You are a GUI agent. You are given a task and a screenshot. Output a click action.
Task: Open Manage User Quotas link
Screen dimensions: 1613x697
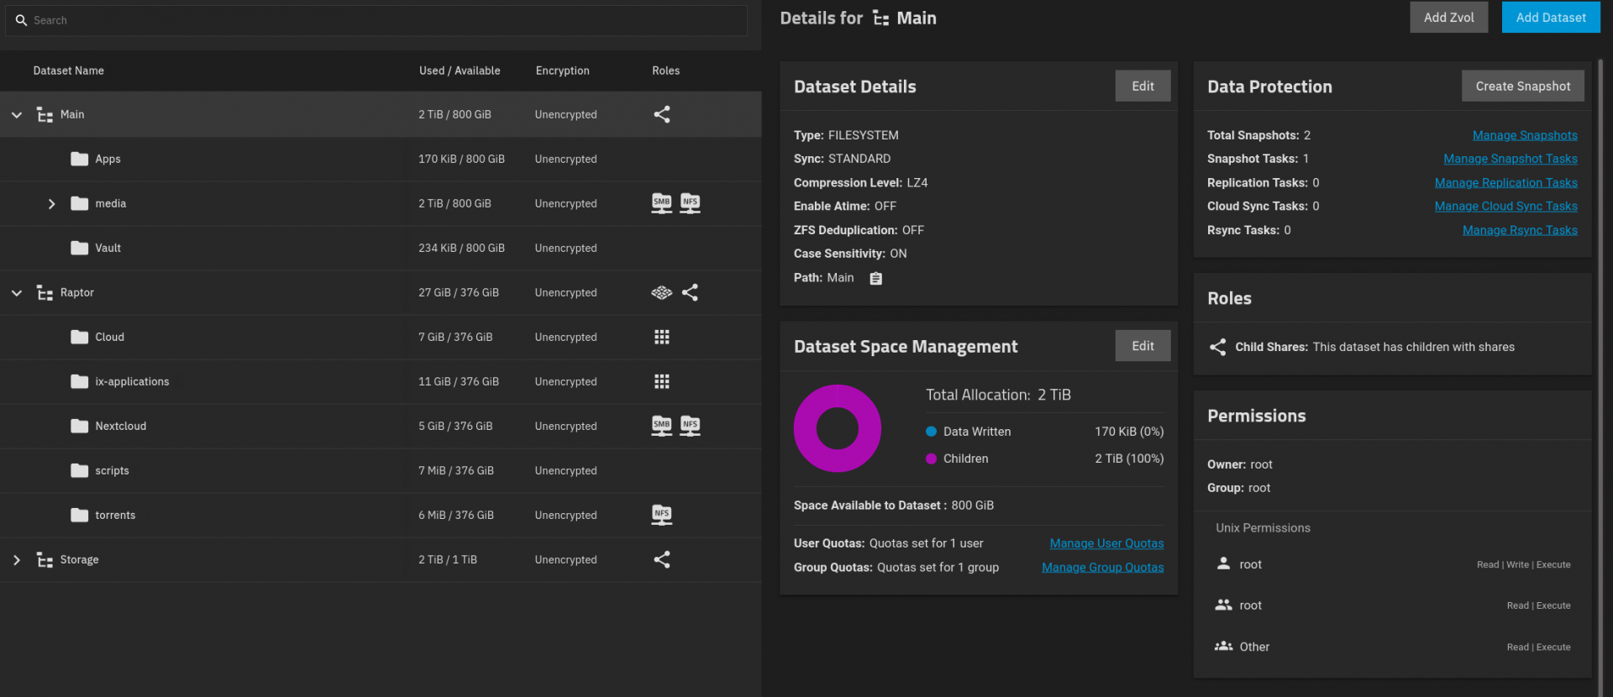coord(1106,543)
